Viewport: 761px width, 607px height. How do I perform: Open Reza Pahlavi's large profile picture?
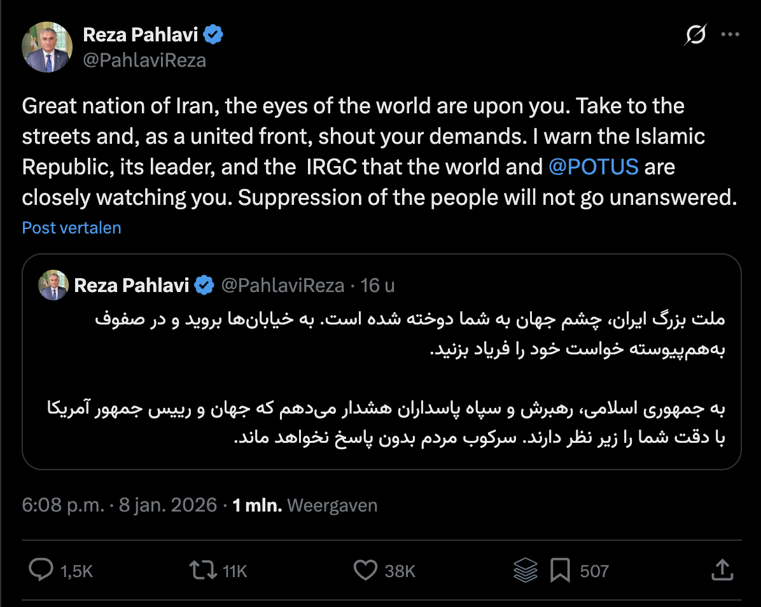click(x=47, y=47)
